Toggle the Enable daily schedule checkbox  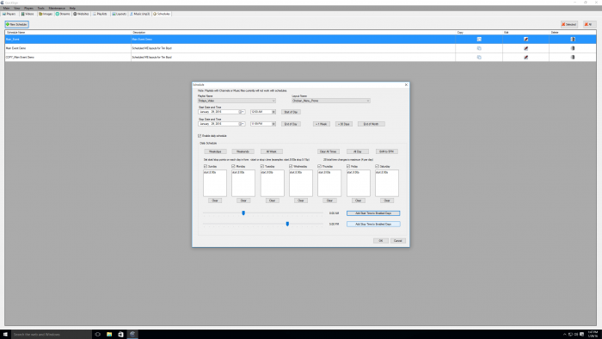(x=200, y=136)
